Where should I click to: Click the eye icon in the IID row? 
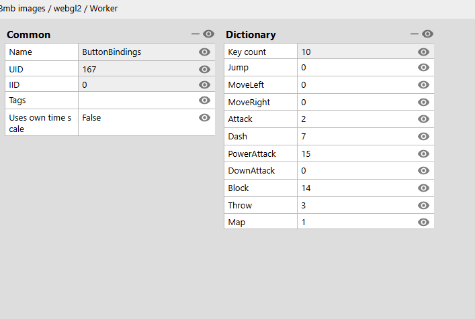[x=205, y=84]
